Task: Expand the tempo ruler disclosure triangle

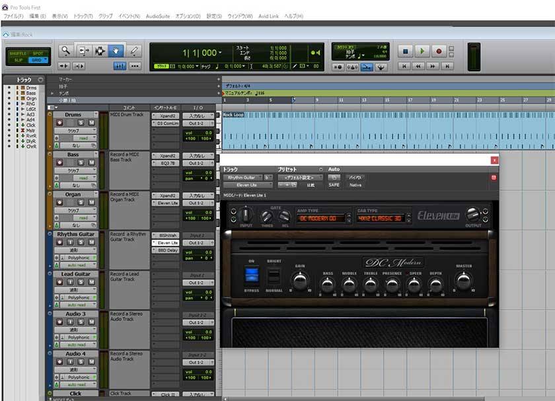Action: (x=52, y=93)
